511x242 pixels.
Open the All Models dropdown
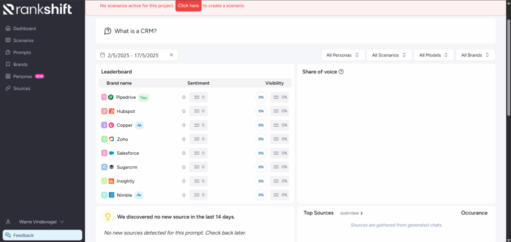(434, 55)
